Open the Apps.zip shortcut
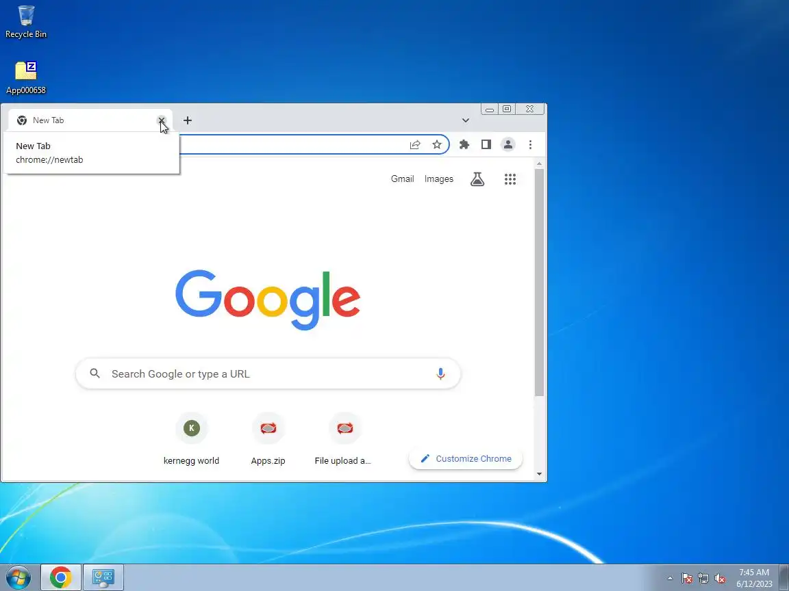The image size is (789, 591). pyautogui.click(x=268, y=439)
